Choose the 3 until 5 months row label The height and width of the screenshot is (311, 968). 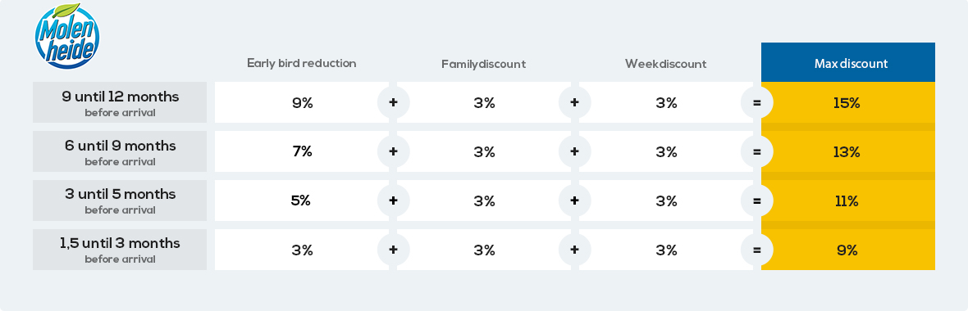(120, 201)
